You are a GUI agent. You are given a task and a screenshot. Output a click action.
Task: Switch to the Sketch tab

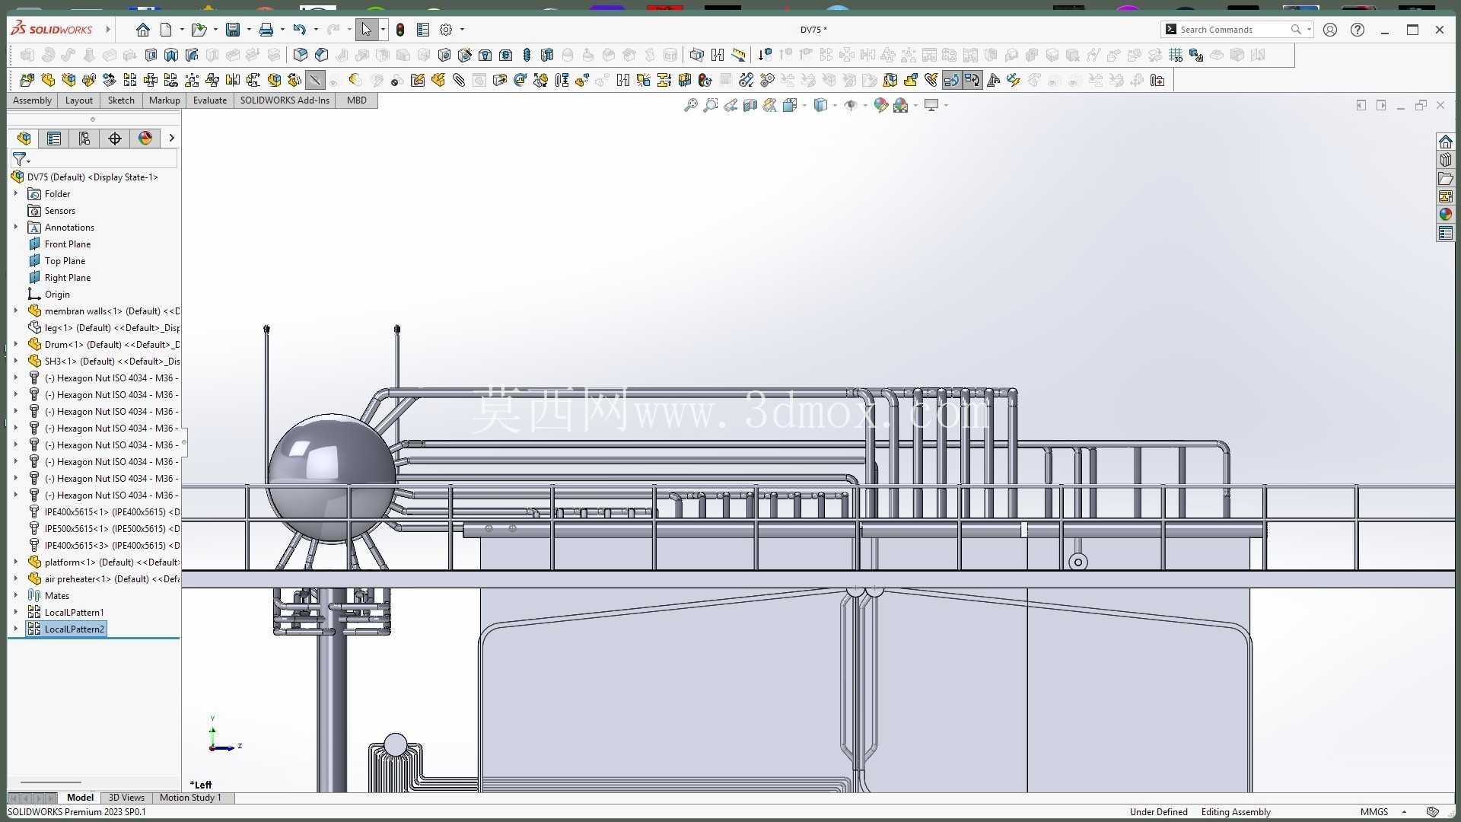click(121, 100)
